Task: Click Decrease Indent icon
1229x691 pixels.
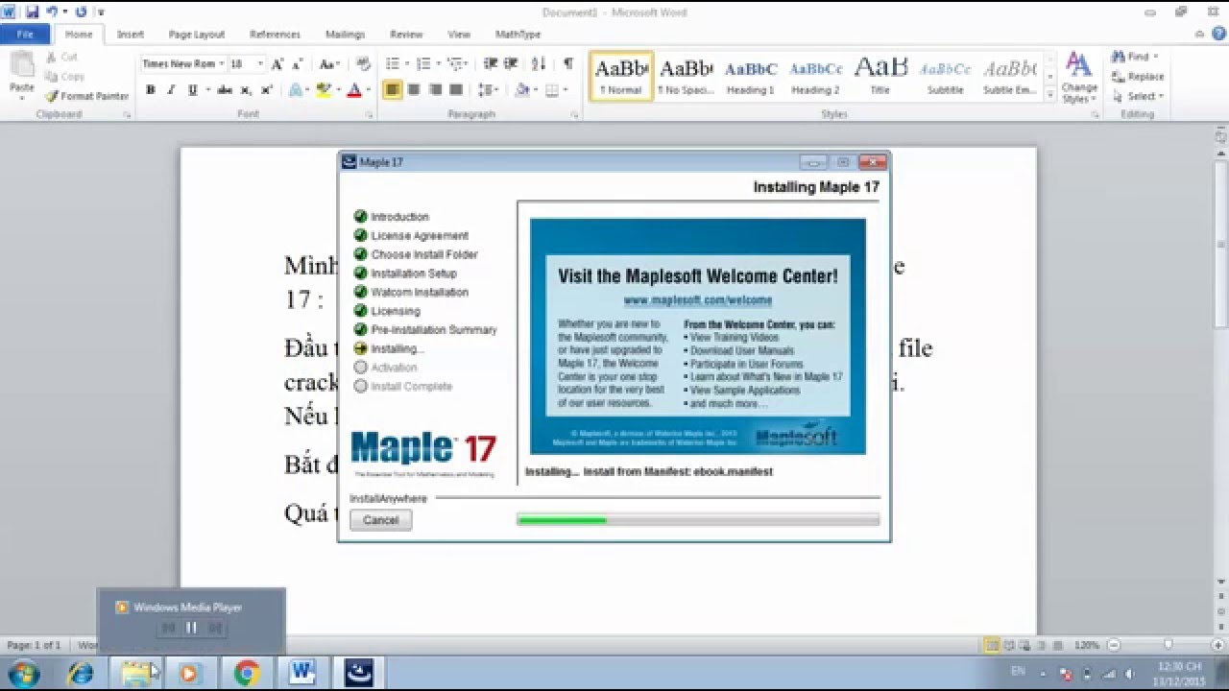Action: [x=490, y=64]
